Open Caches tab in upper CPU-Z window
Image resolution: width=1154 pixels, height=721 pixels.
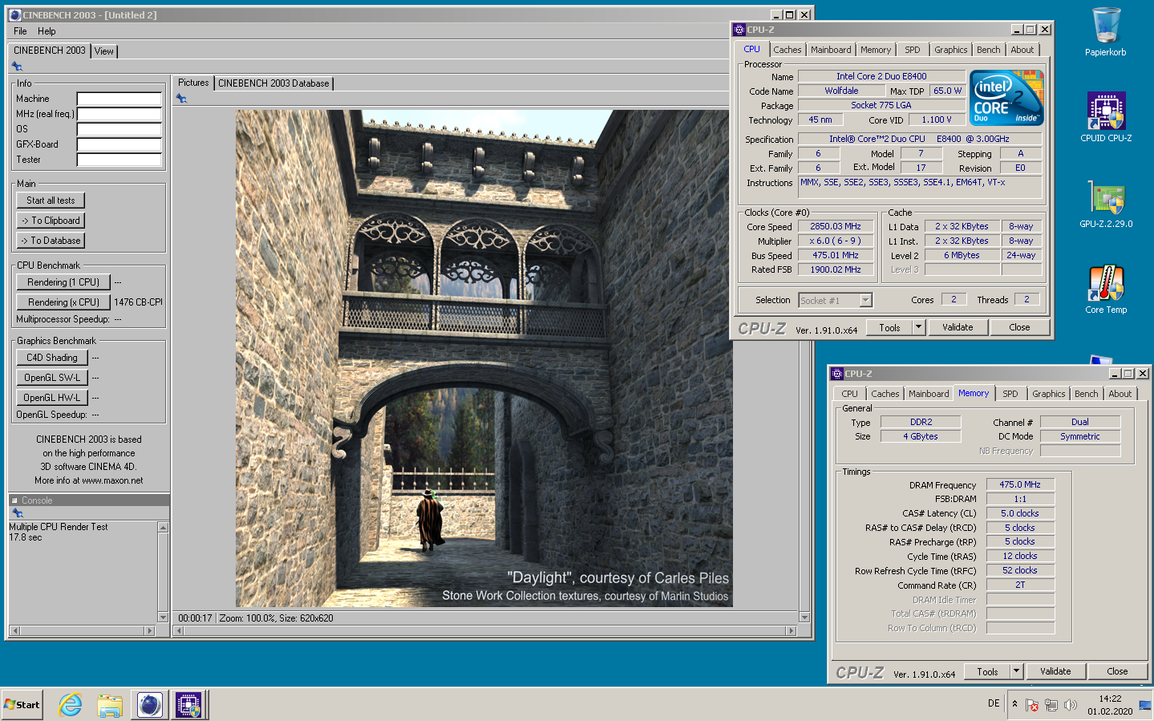788,50
